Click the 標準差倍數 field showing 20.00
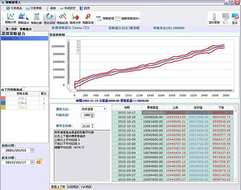The height and width of the screenshot is (190, 241). coord(86,126)
